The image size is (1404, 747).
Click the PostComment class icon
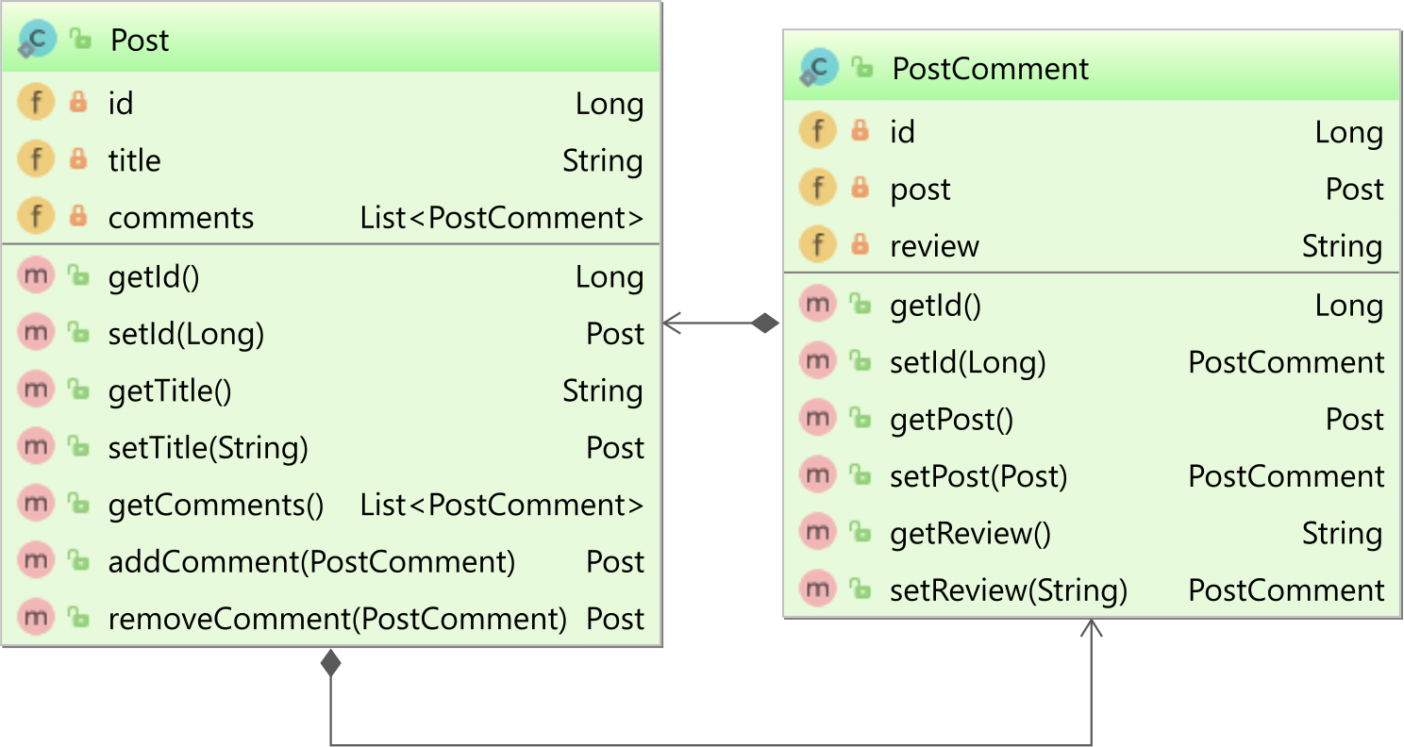point(819,68)
